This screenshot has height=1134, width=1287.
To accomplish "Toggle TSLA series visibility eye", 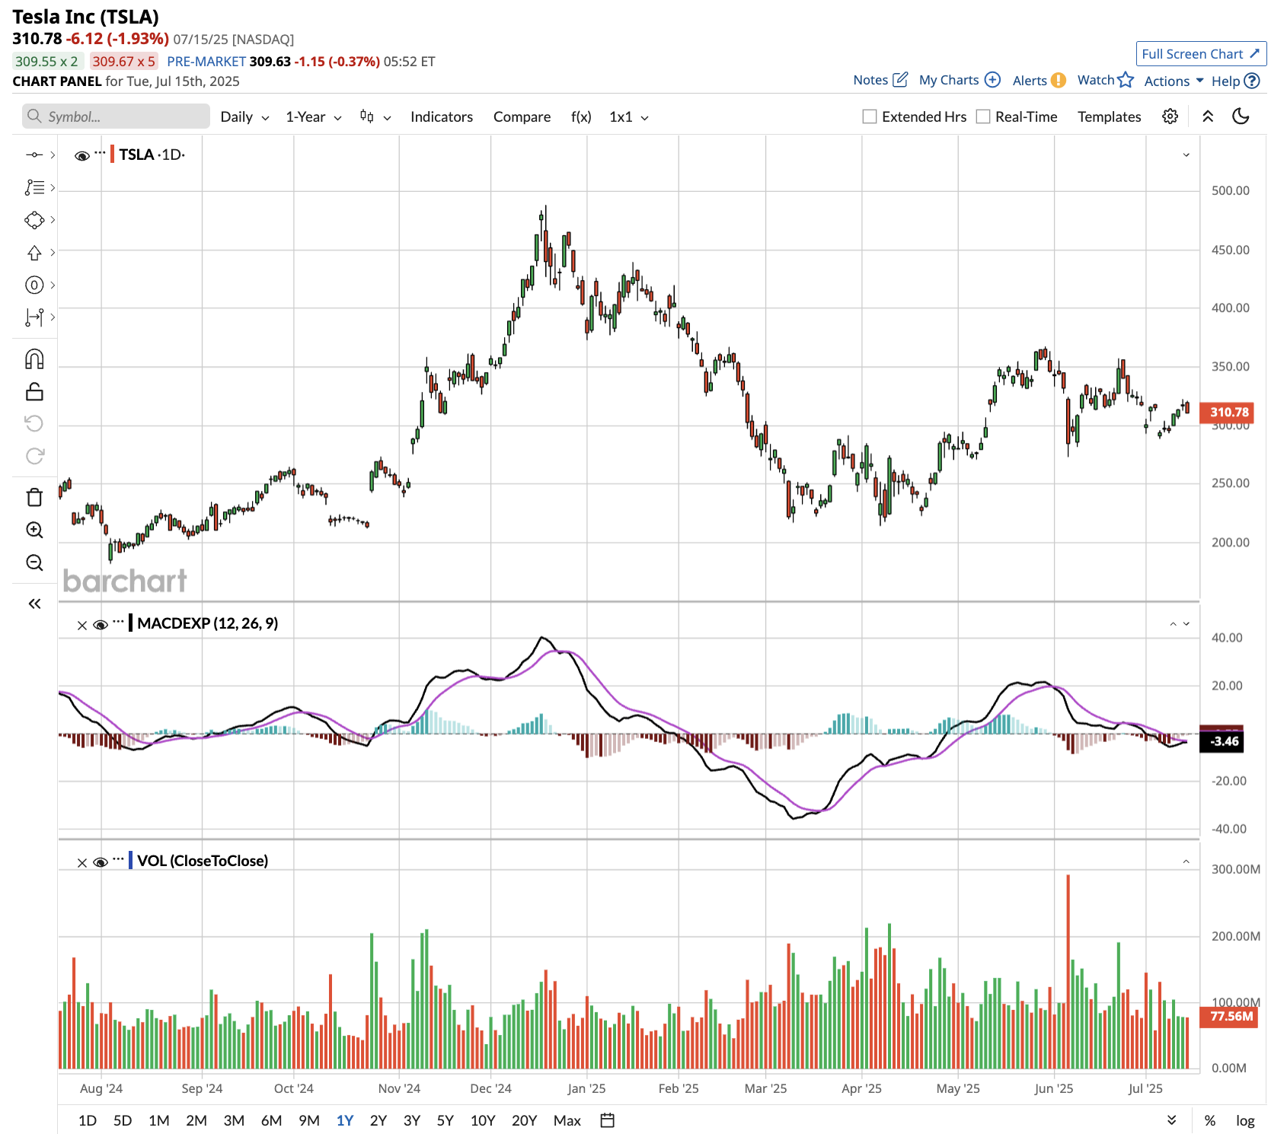I will click(82, 156).
